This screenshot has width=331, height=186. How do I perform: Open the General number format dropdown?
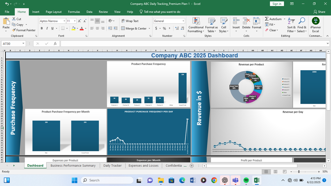coord(183,21)
